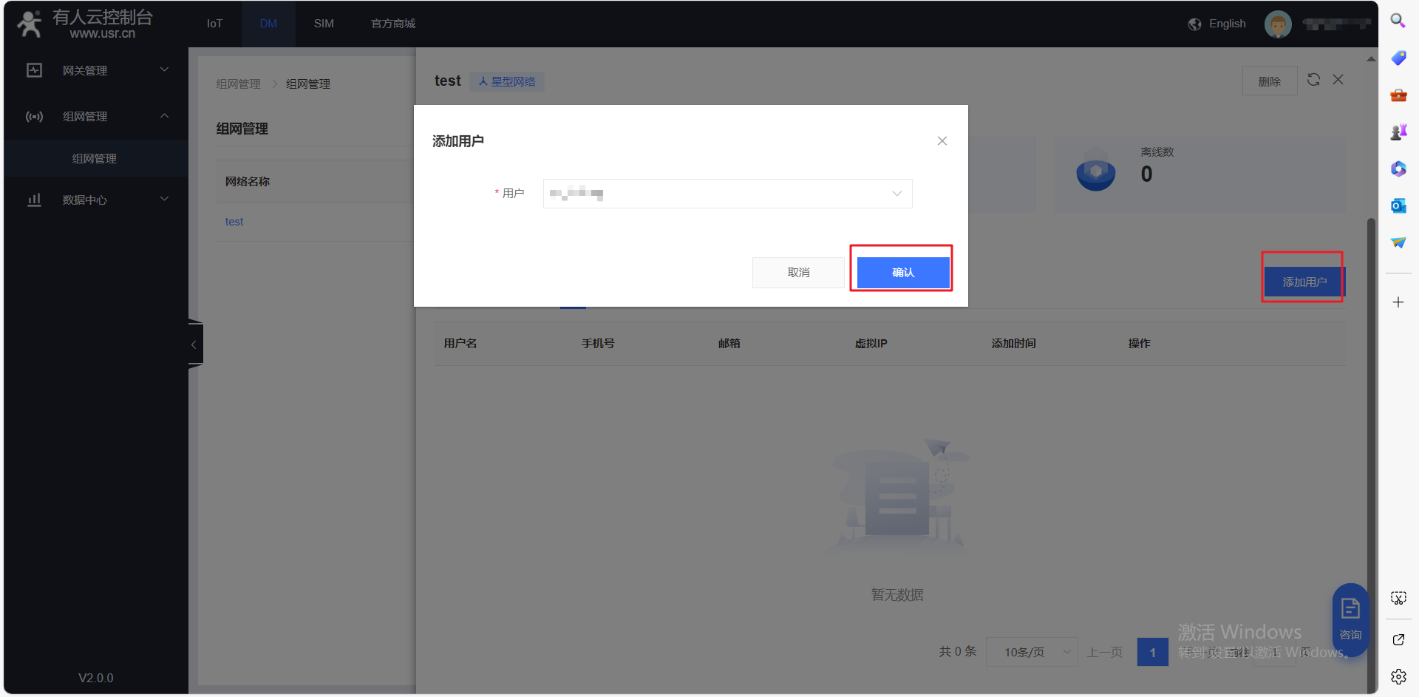Click the sidebar settings gear icon

[x=1398, y=676]
